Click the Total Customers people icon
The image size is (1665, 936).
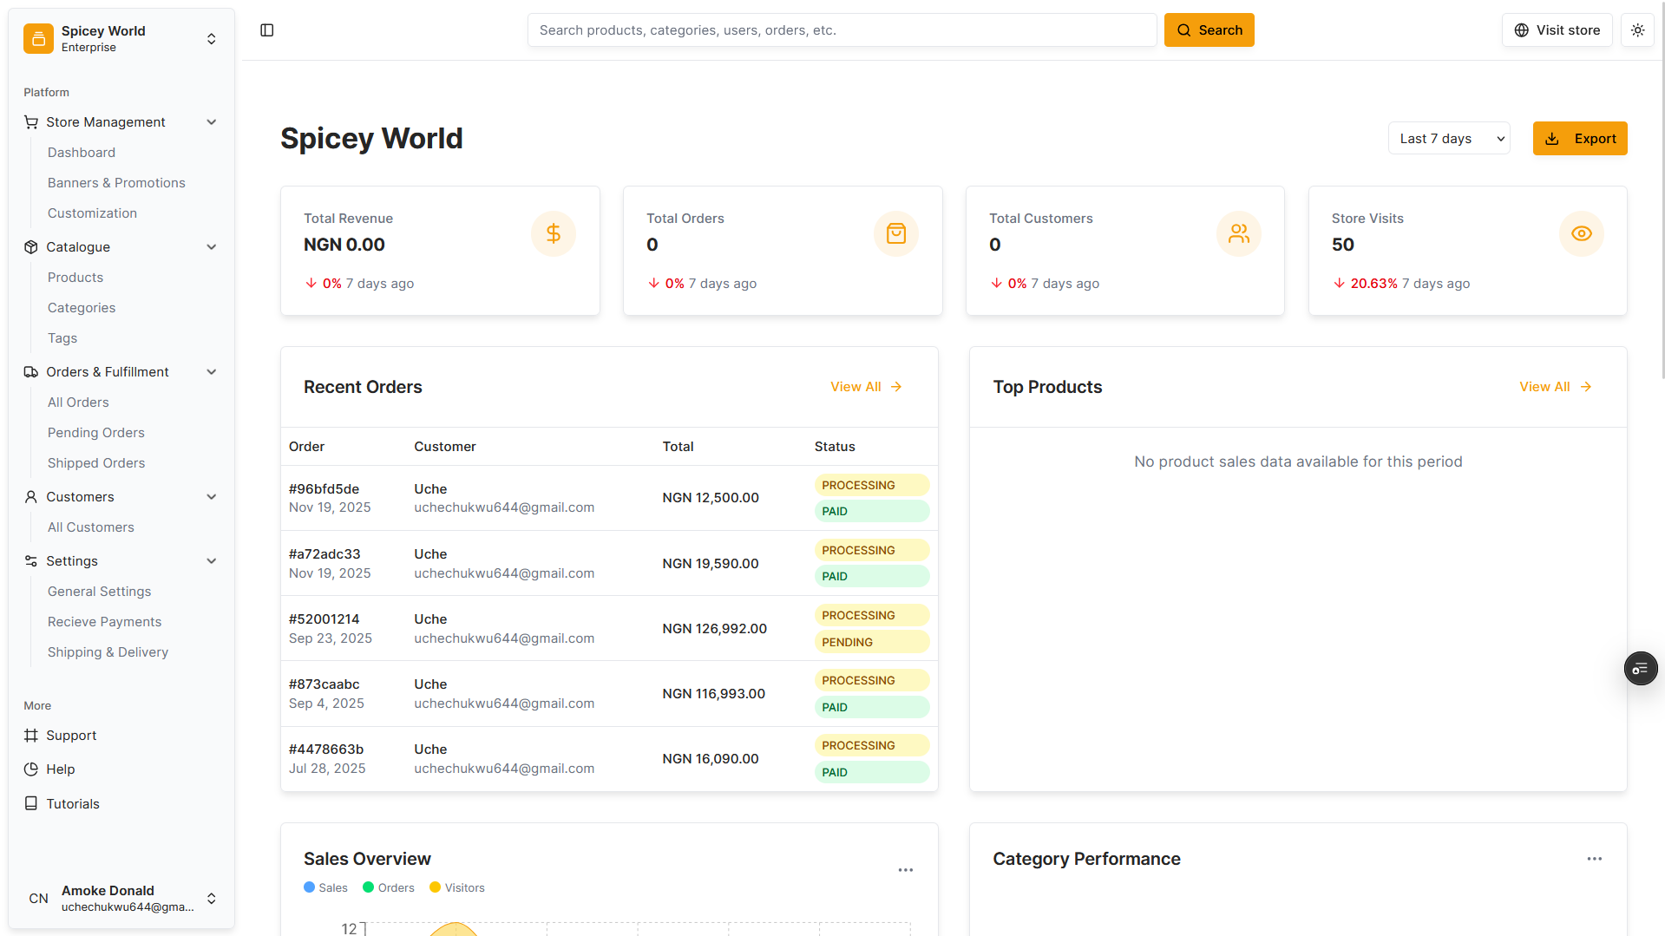pos(1238,233)
